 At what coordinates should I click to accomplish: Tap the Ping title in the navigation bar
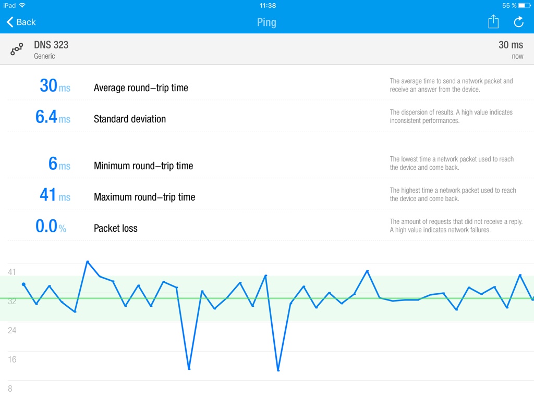266,22
